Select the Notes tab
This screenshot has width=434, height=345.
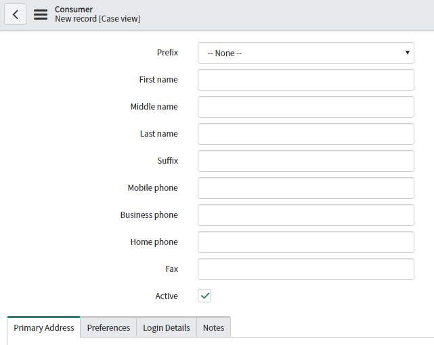[213, 327]
